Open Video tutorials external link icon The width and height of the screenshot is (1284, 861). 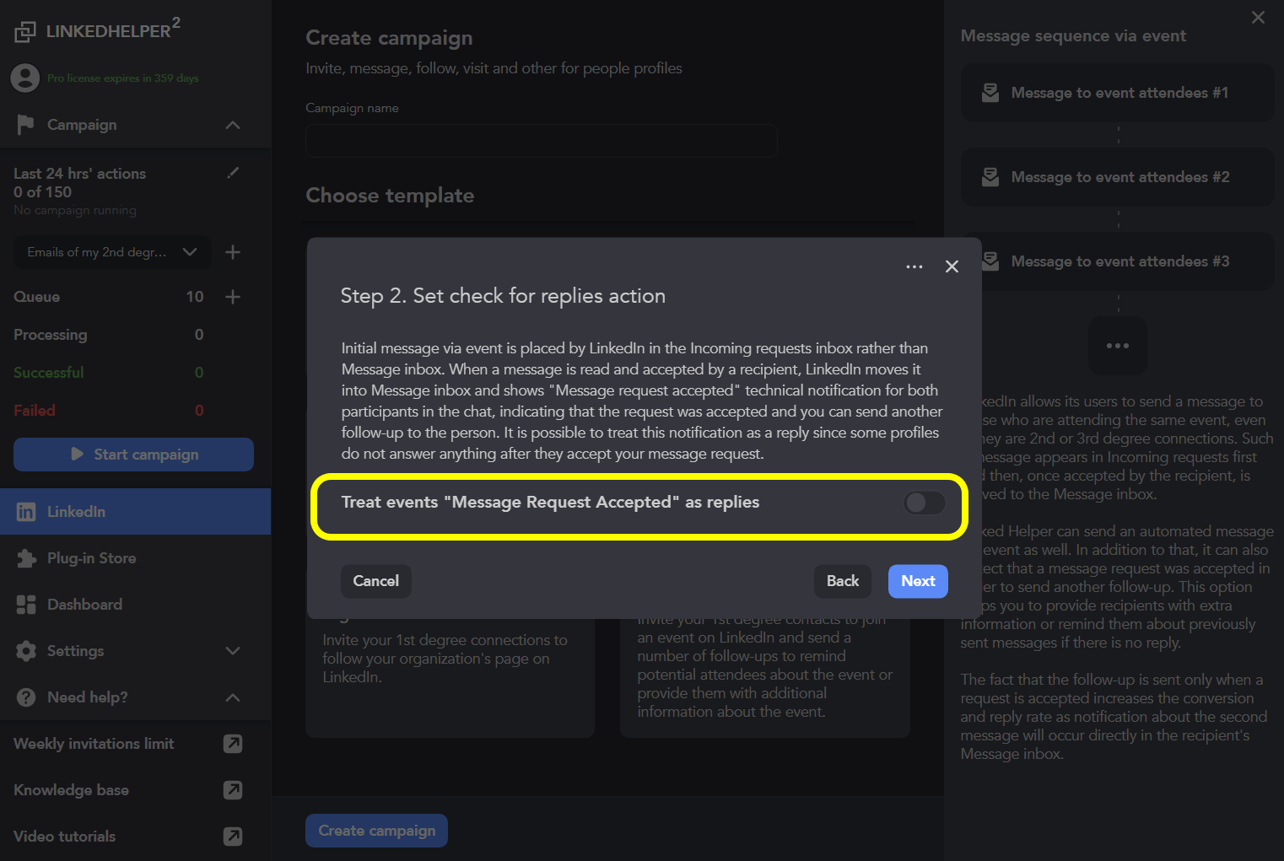click(x=233, y=837)
